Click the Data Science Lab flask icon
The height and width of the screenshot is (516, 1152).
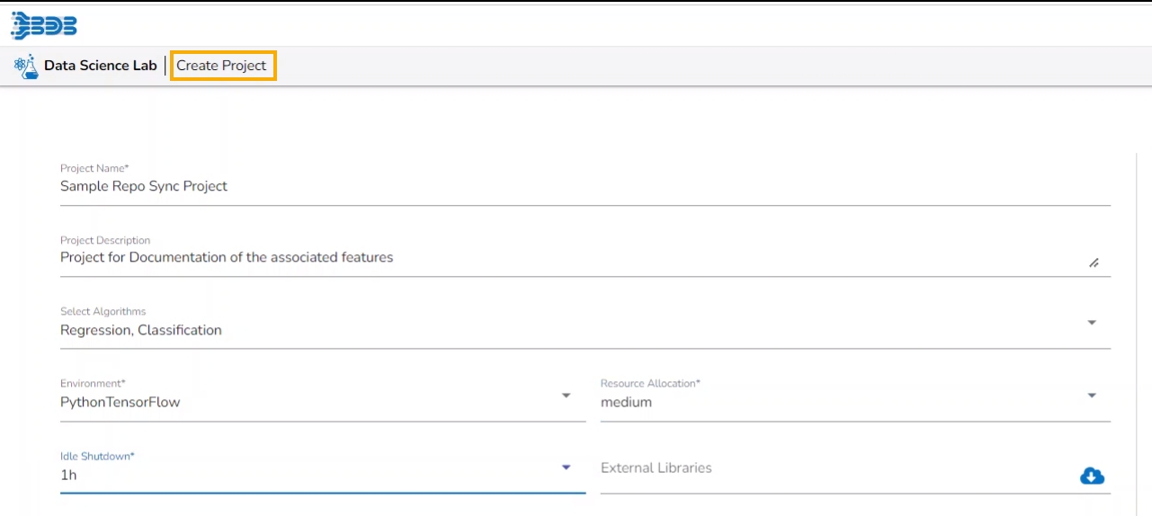point(26,66)
